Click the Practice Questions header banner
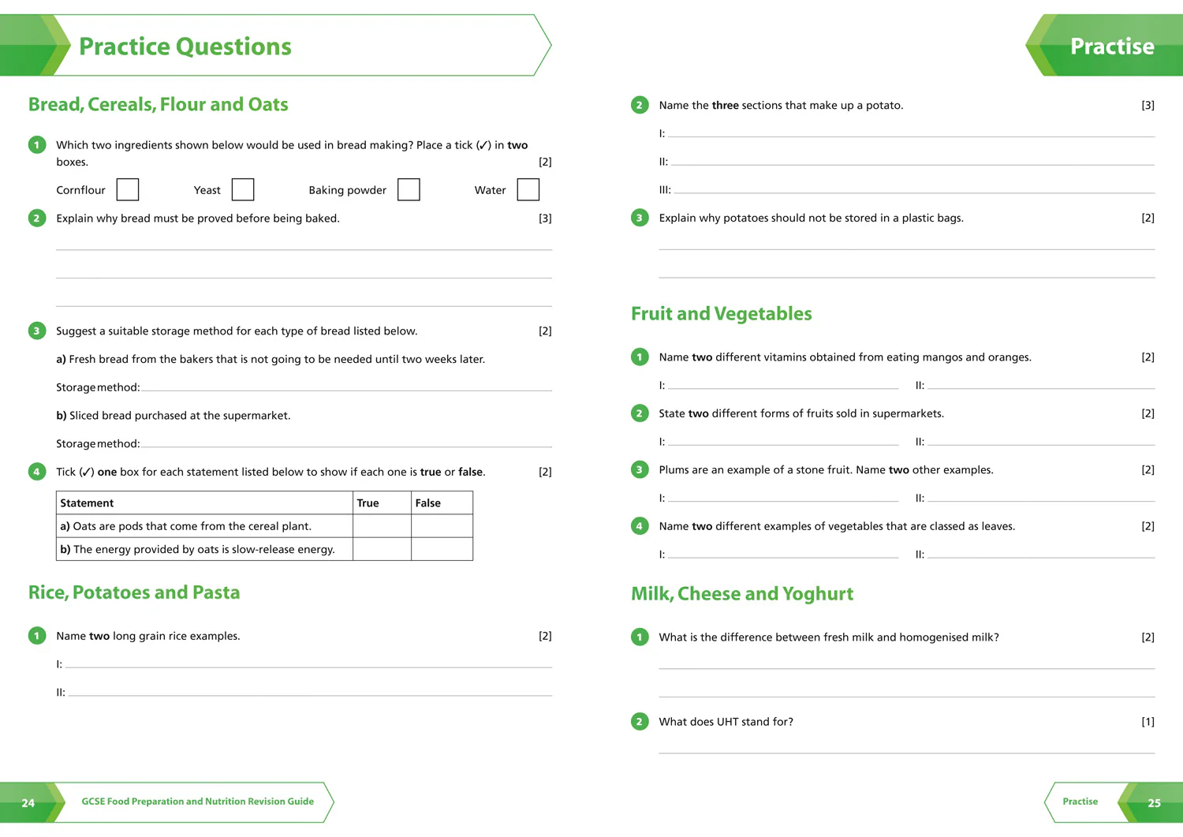Viewport: 1183px width, 837px height. pos(276,45)
